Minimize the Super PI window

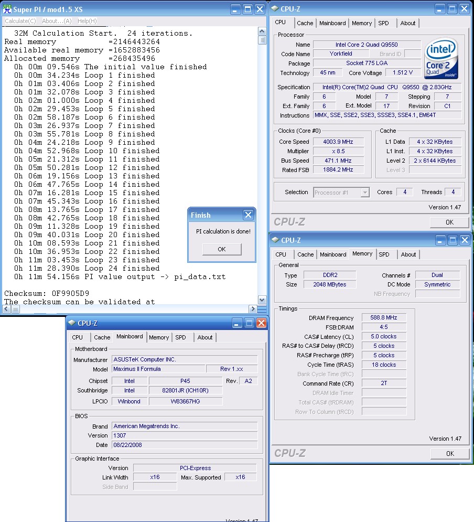tap(235, 9)
